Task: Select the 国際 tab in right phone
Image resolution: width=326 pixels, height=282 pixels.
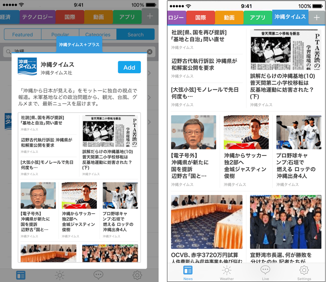Action: pyautogui.click(x=200, y=18)
